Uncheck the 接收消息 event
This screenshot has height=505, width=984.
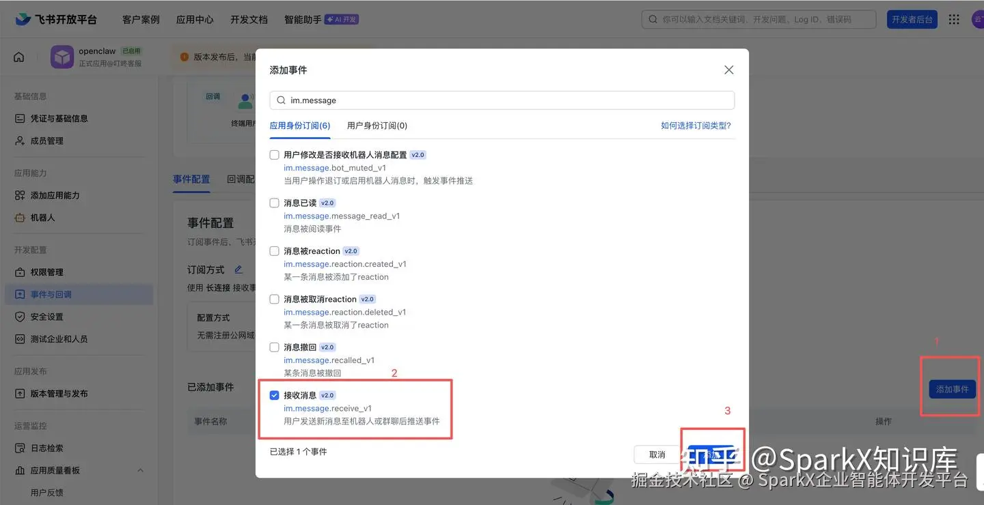[x=275, y=395]
